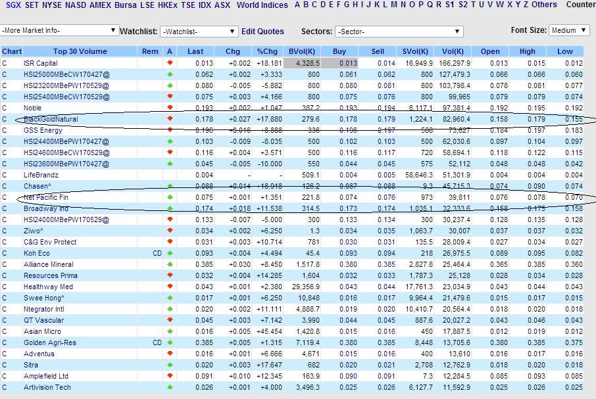Open chart link for Noble row

pos(4,108)
